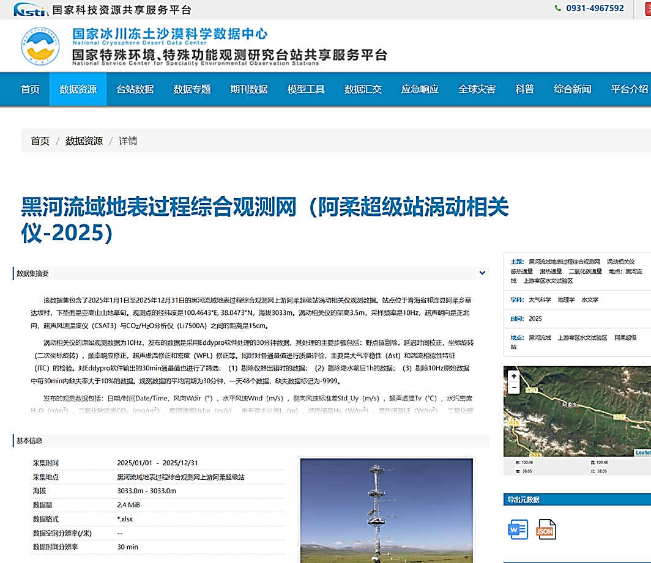Click the 首页 breadcrumb link
Screen dimensions: 651x563
(40, 141)
